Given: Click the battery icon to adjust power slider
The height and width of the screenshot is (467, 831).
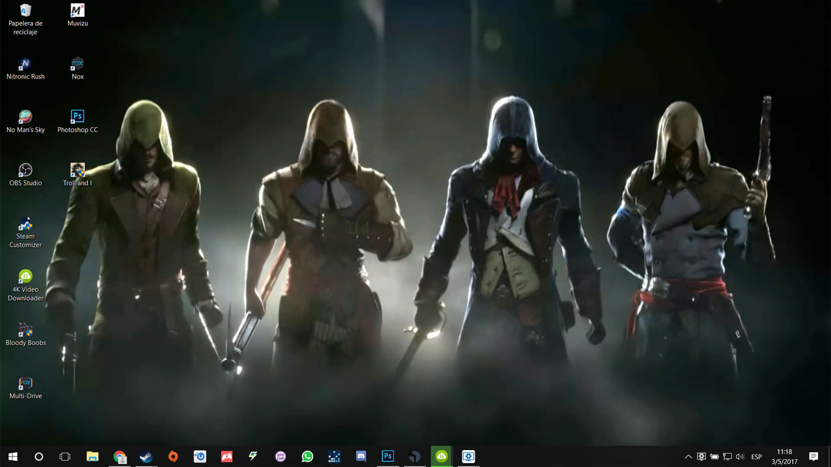Looking at the screenshot, I should (714, 457).
